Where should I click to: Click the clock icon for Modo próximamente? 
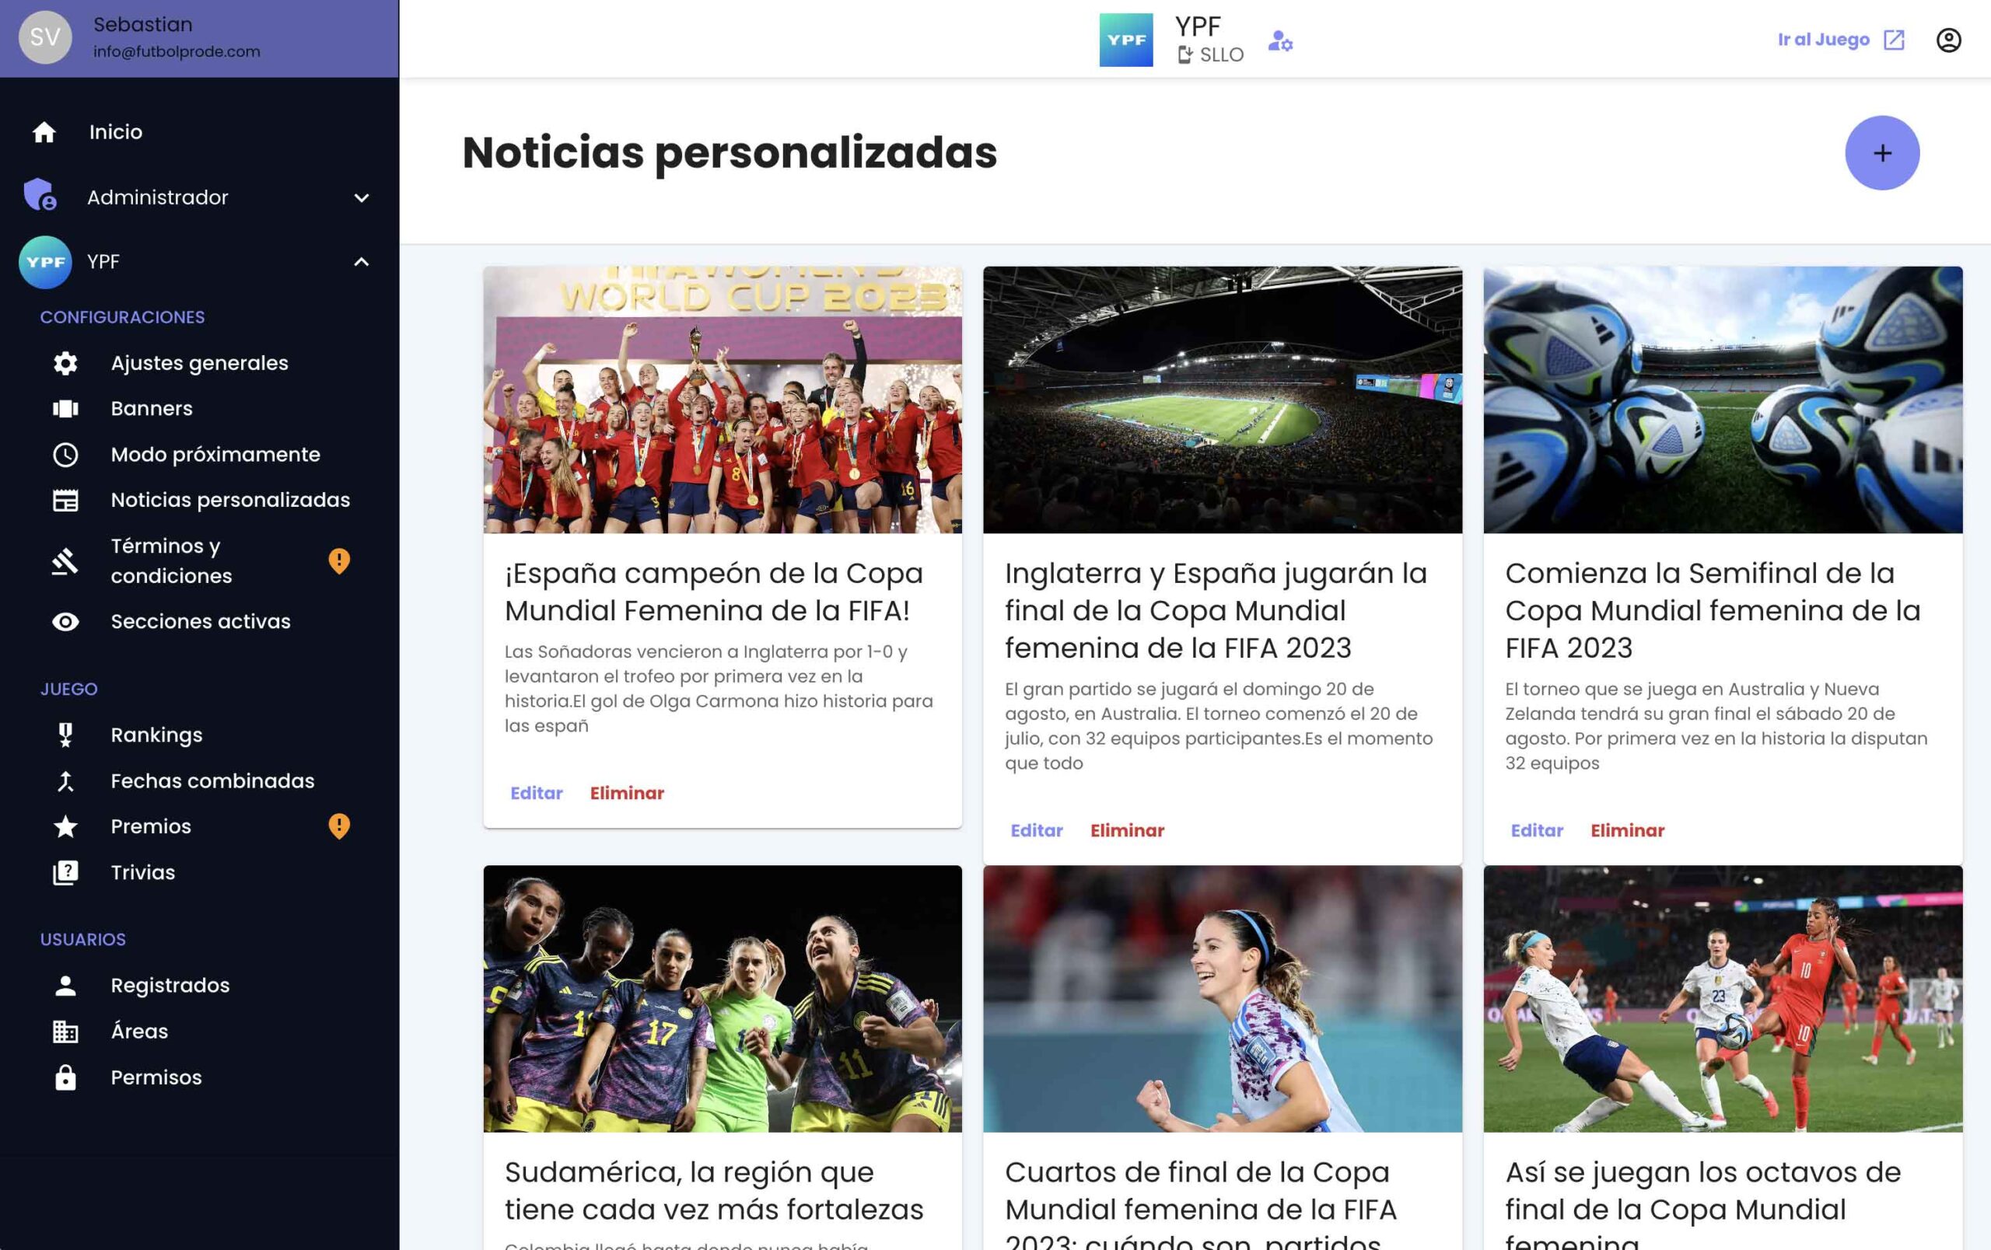tap(65, 455)
